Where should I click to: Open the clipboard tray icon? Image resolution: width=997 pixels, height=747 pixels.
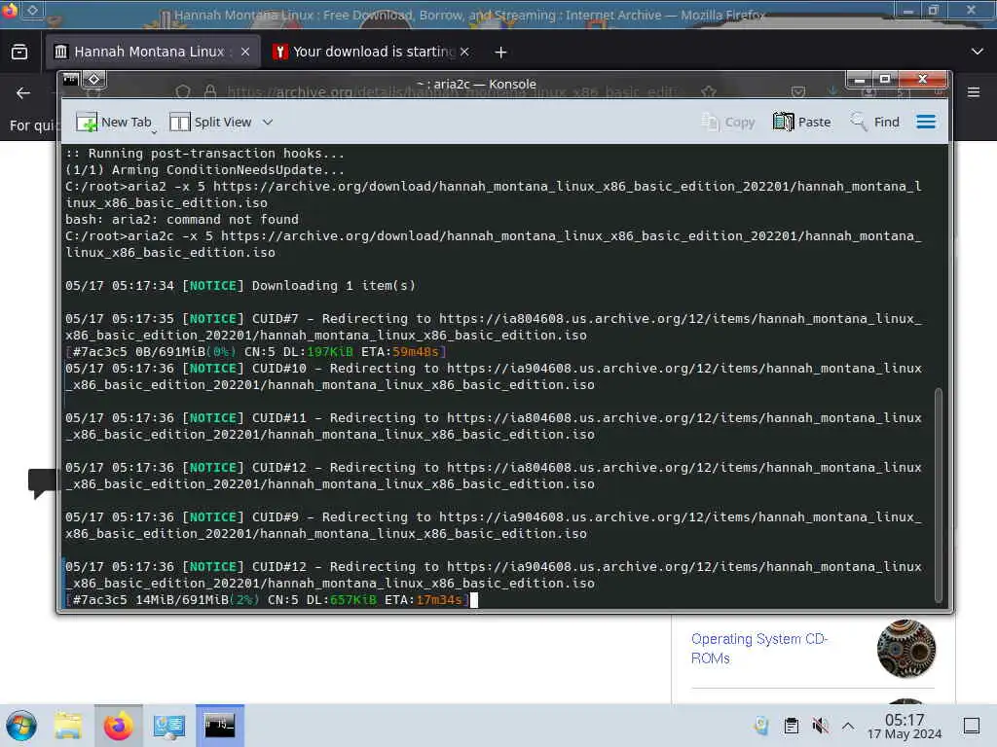(x=791, y=726)
